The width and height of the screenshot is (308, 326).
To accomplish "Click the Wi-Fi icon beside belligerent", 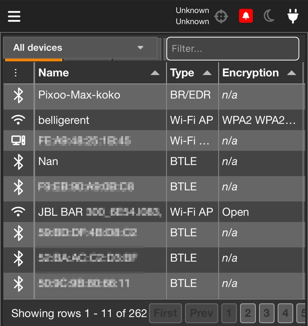I will (18, 119).
